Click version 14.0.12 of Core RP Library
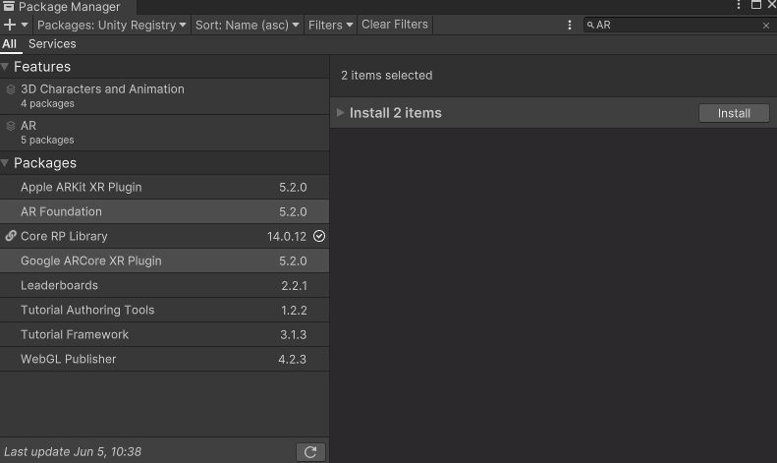The height and width of the screenshot is (463, 777). (287, 237)
